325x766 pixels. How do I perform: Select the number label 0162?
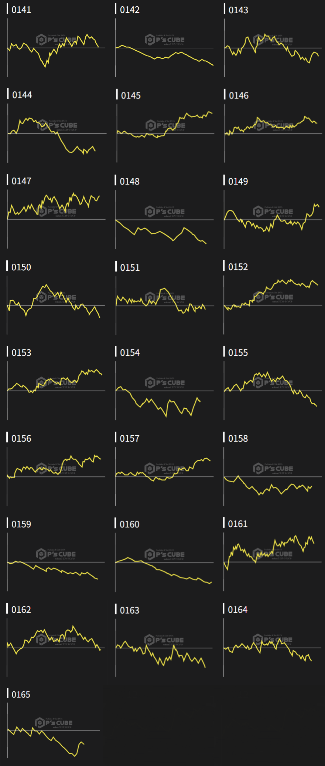tap(21, 610)
